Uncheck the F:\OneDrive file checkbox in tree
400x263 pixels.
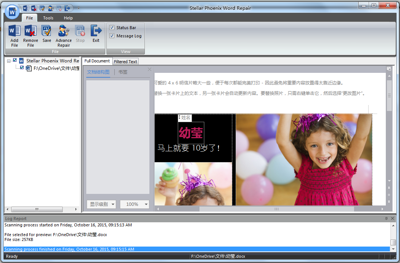(x=22, y=68)
